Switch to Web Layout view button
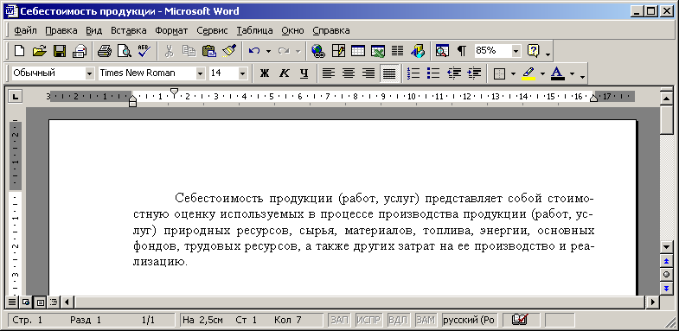 [26, 302]
